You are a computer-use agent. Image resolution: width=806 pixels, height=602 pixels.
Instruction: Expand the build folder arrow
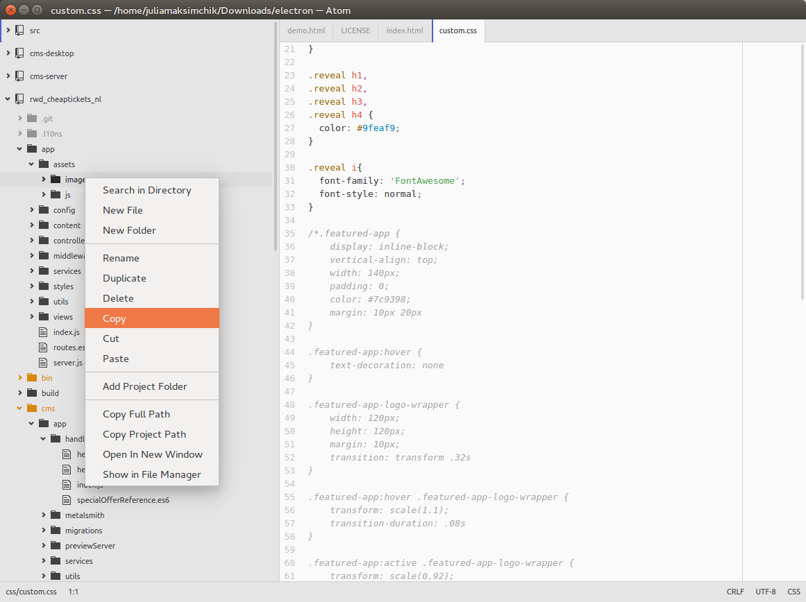[20, 393]
